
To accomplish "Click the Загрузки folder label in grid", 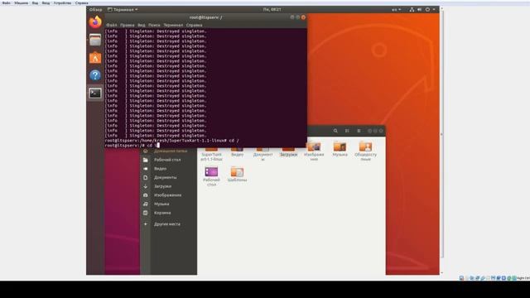I will click(x=288, y=155).
